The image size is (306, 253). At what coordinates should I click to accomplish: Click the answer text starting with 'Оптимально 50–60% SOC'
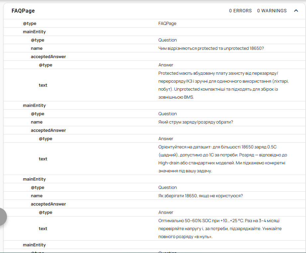220,228
